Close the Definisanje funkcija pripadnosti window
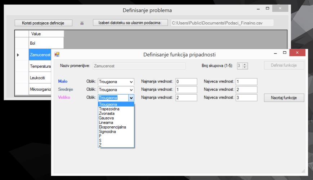This screenshot has height=180, width=313. 297,53
